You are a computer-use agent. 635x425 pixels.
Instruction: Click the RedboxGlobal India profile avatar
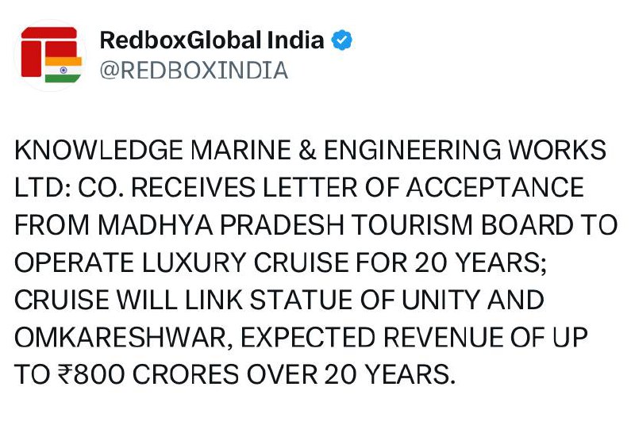pos(50,56)
